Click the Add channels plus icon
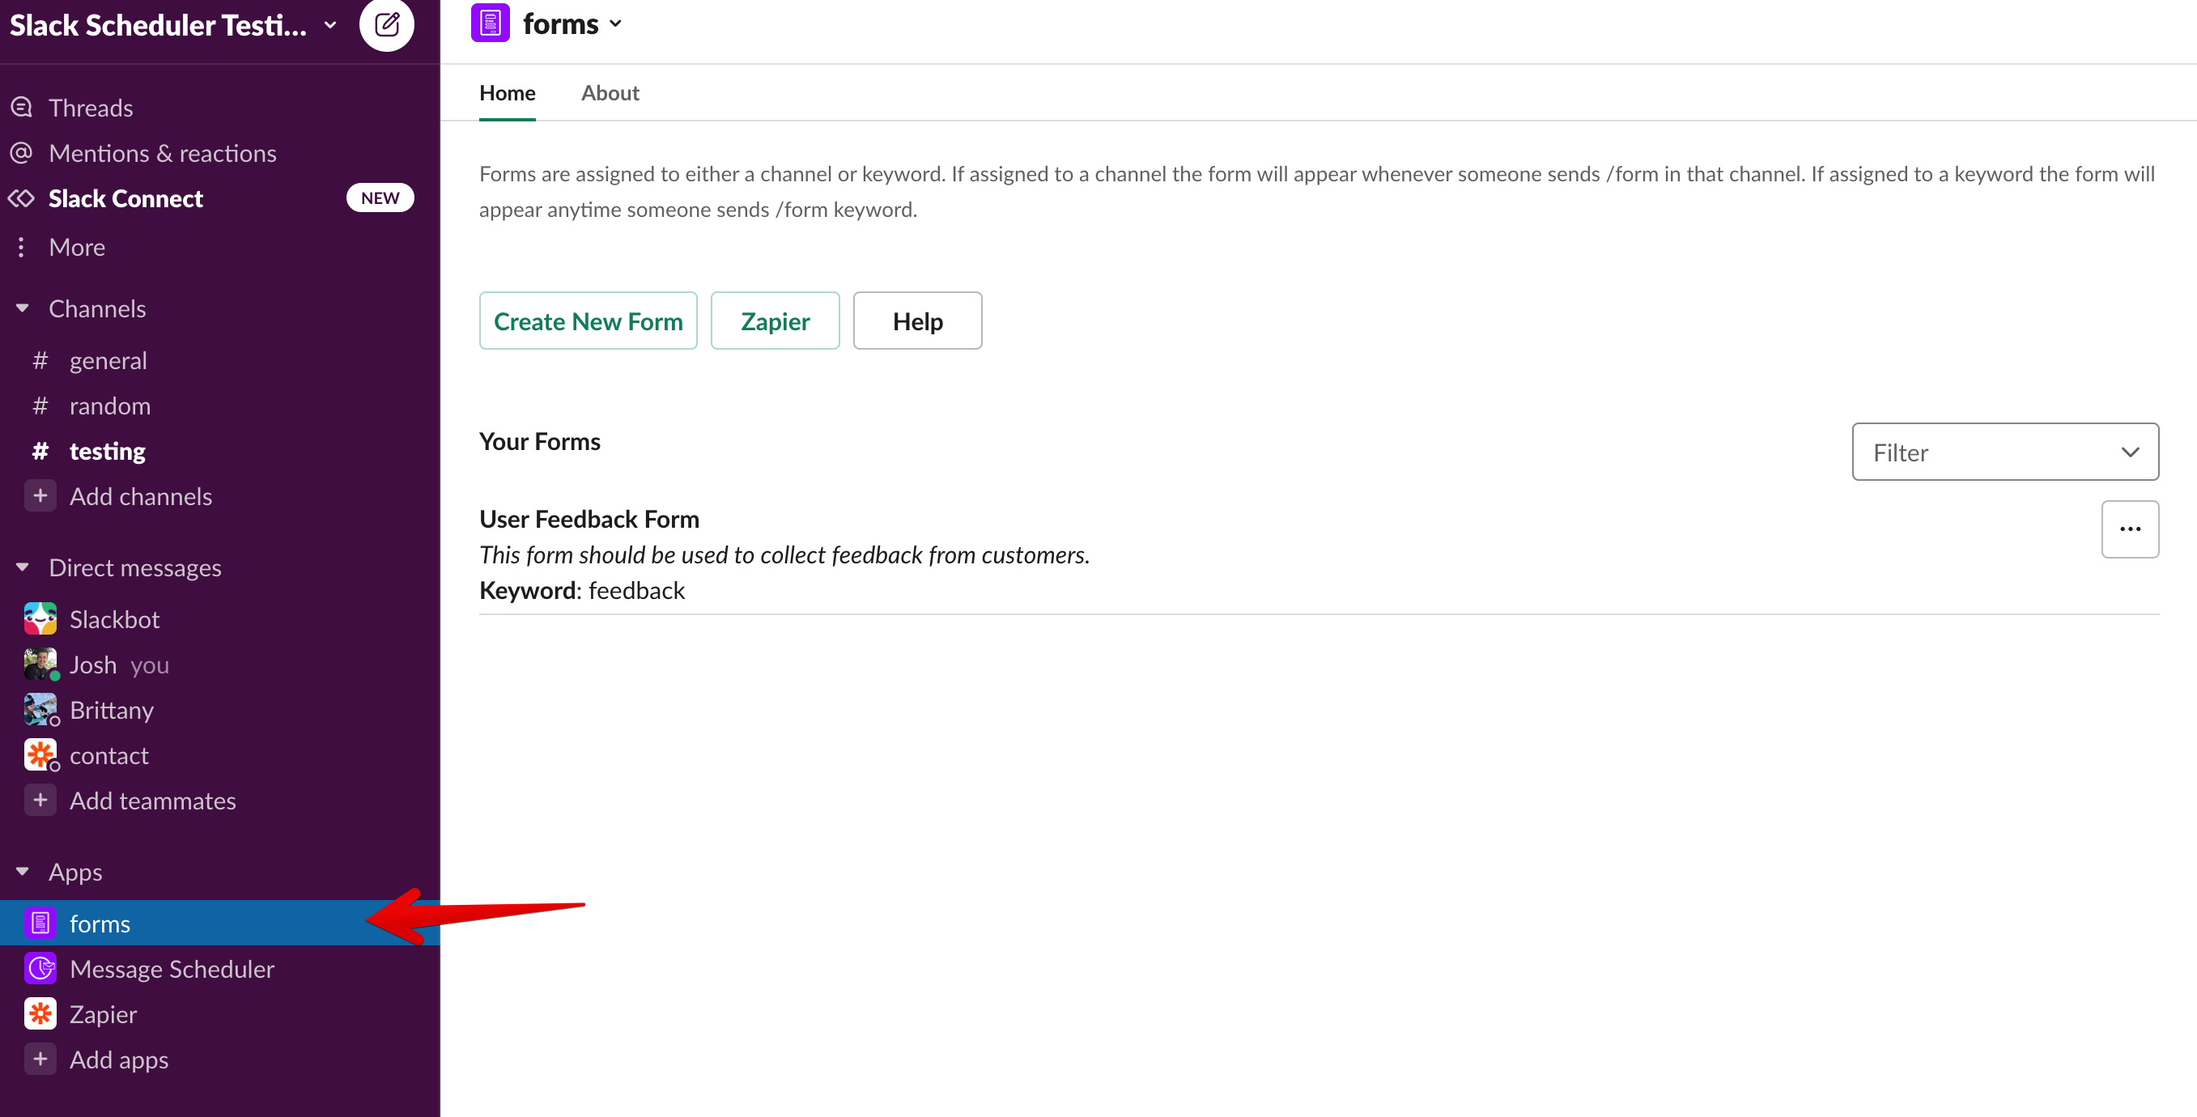 coord(39,495)
